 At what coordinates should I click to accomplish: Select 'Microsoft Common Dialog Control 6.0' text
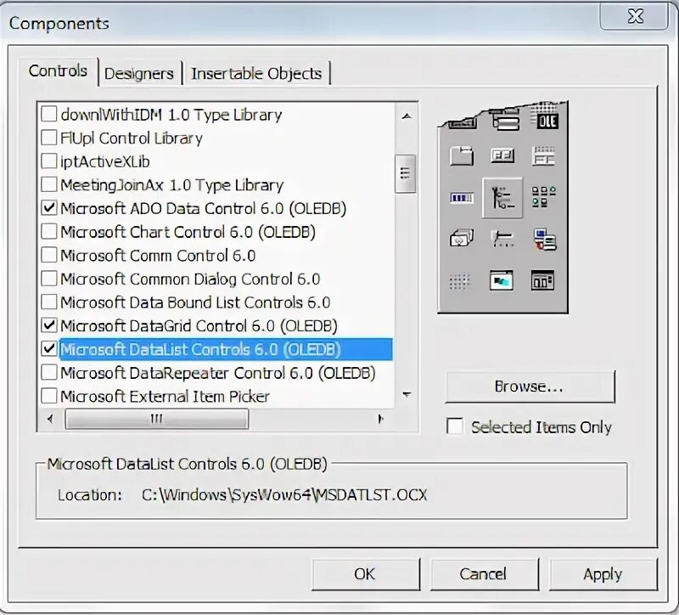[190, 279]
